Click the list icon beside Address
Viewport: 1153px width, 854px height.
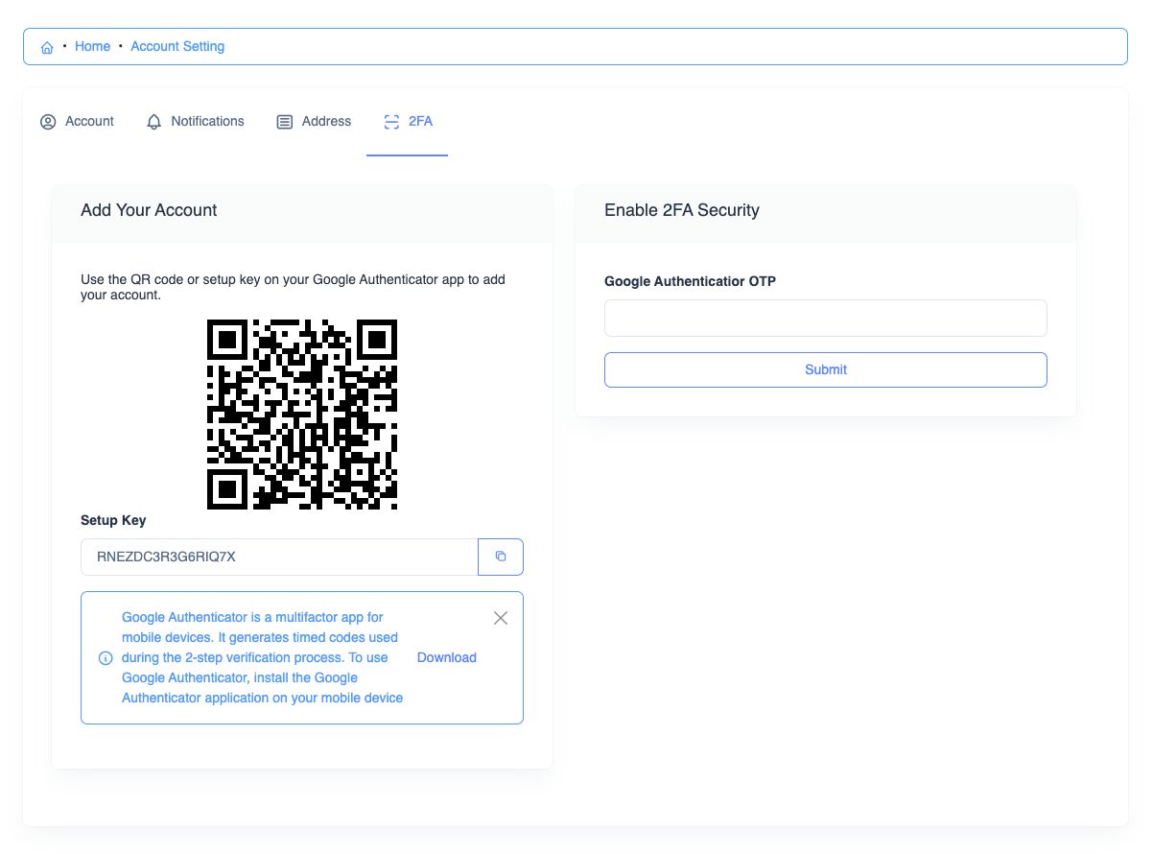285,122
